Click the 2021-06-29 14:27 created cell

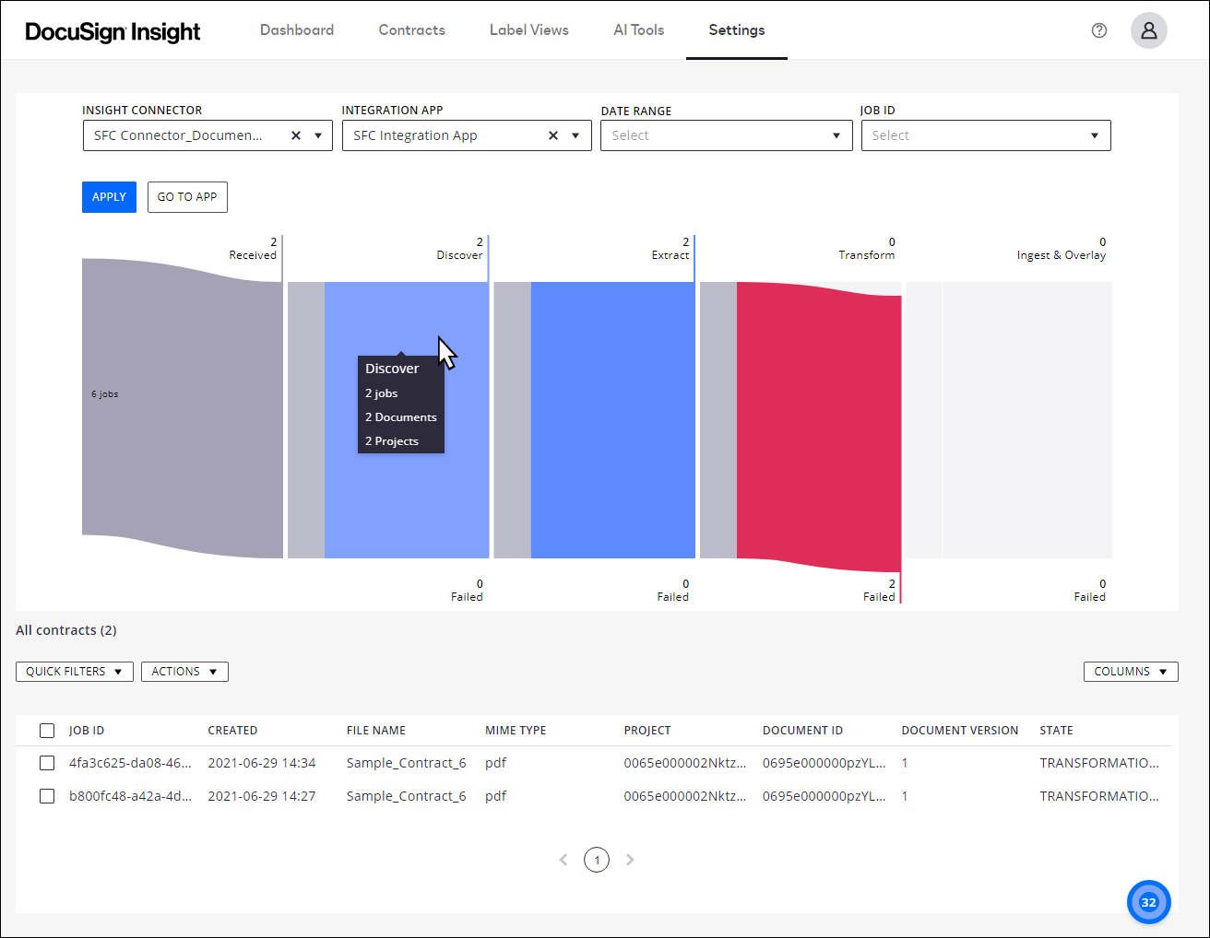pos(262,796)
